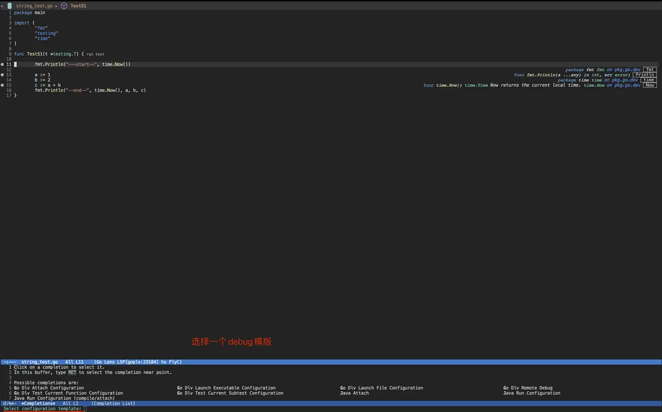The width and height of the screenshot is (662, 412).
Task: Toggle the breakpoint dot on line 15
Action: point(2,85)
